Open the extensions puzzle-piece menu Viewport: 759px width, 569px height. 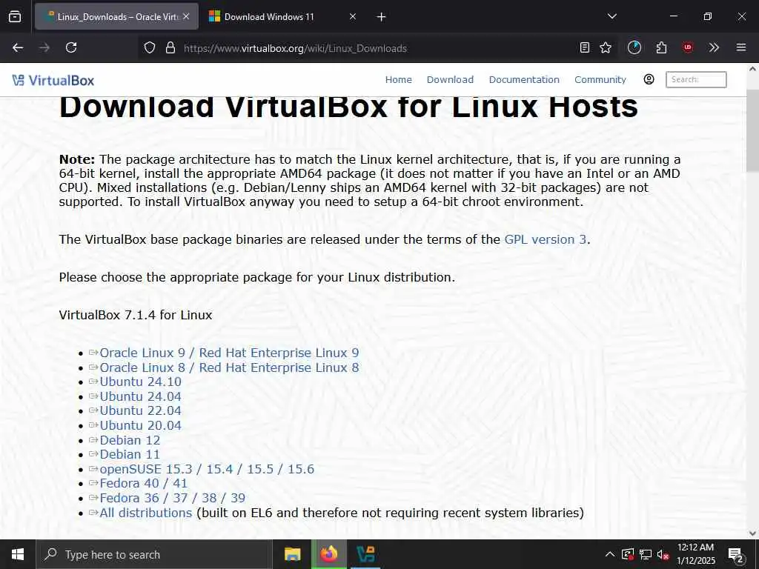click(x=661, y=47)
